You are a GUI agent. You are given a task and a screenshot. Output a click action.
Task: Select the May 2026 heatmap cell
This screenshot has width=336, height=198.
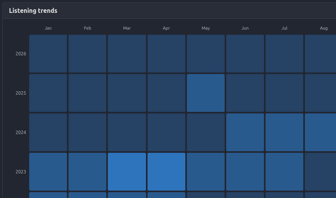pos(206,54)
